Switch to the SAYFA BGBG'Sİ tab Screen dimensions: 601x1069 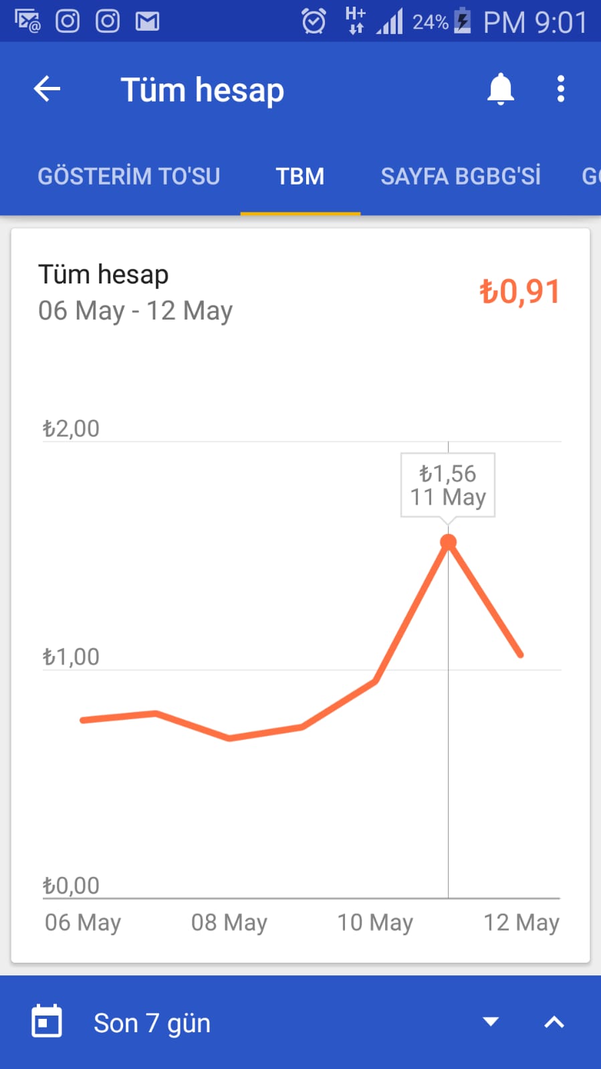point(461,176)
